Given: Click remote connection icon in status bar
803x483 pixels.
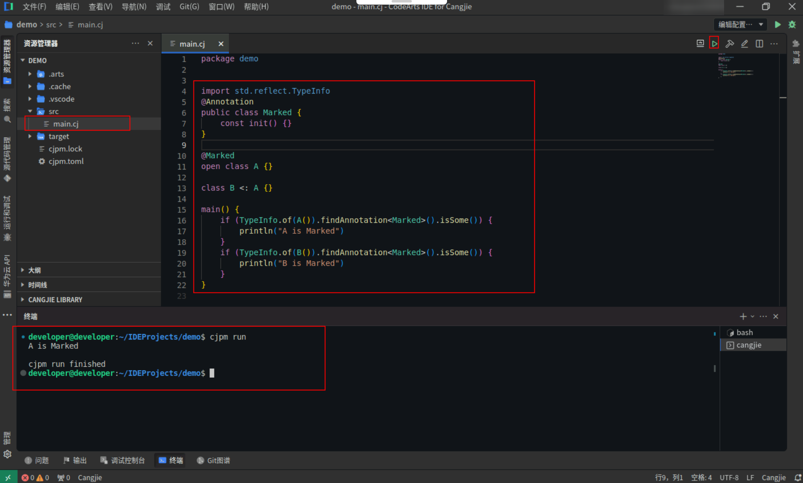Looking at the screenshot, I should coord(8,478).
